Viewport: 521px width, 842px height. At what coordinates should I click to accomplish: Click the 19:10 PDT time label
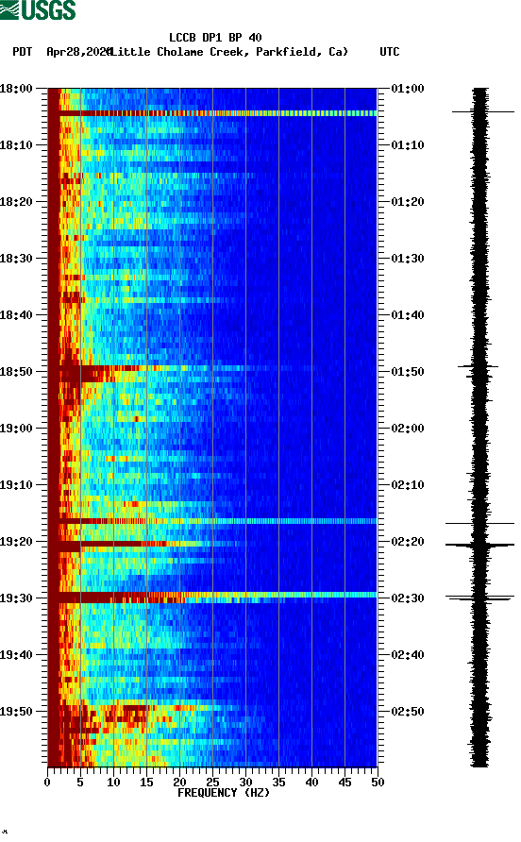click(16, 485)
